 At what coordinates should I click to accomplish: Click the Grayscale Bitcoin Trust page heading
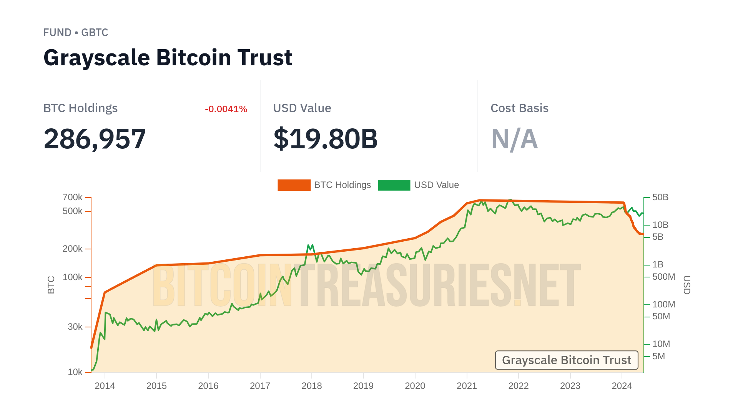(168, 58)
